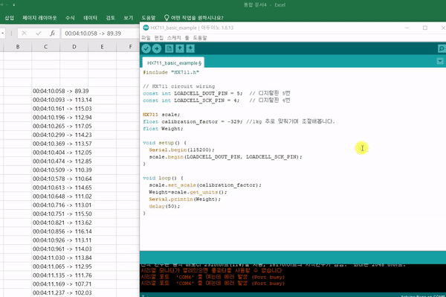Open the Arduino 파일 menu
Viewport: 446px width, 297px height.
[146, 37]
